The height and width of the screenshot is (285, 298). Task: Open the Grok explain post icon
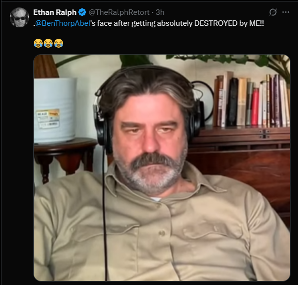point(273,12)
